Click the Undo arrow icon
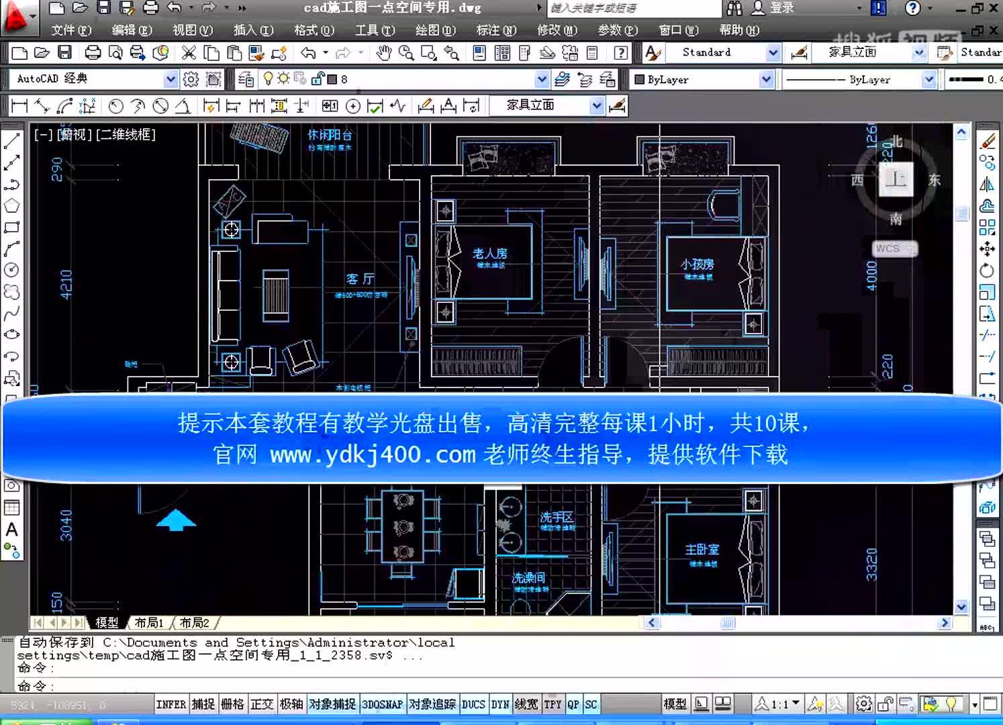The width and height of the screenshot is (1003, 725). coord(308,52)
